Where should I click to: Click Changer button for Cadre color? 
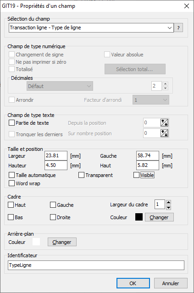click(159, 217)
